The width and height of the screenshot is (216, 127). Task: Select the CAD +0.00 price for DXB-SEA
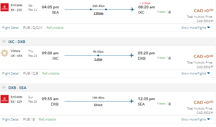pos(204,102)
